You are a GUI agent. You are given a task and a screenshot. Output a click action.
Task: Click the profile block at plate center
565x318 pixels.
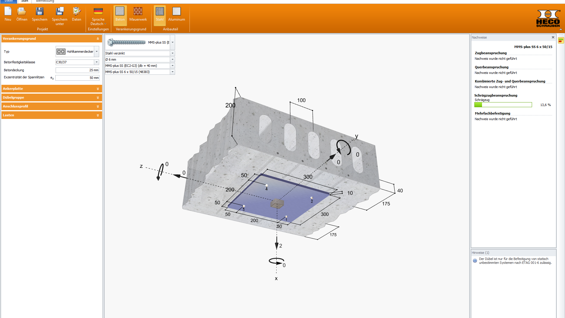pyautogui.click(x=277, y=203)
